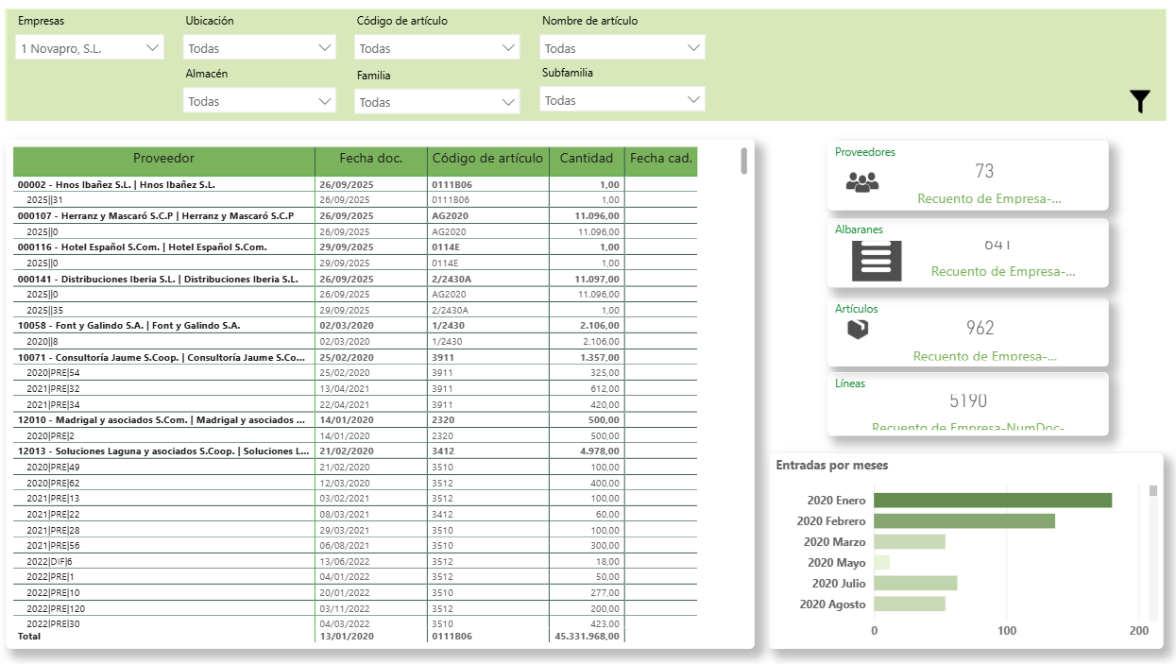1176x664 pixels.
Task: Select the 2020 Febrero bar
Action: 963,521
